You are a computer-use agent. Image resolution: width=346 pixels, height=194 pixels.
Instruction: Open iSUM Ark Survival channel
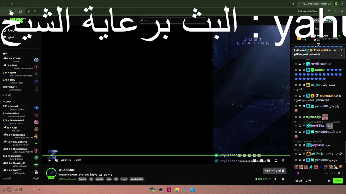coord(21,74)
